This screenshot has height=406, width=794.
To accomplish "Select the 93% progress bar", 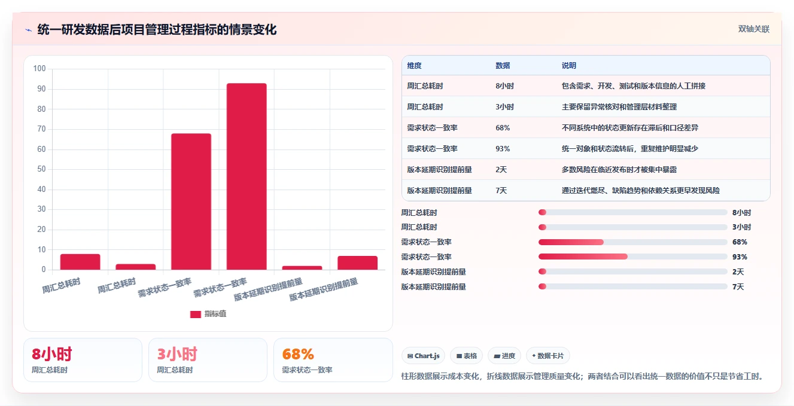I will [633, 257].
